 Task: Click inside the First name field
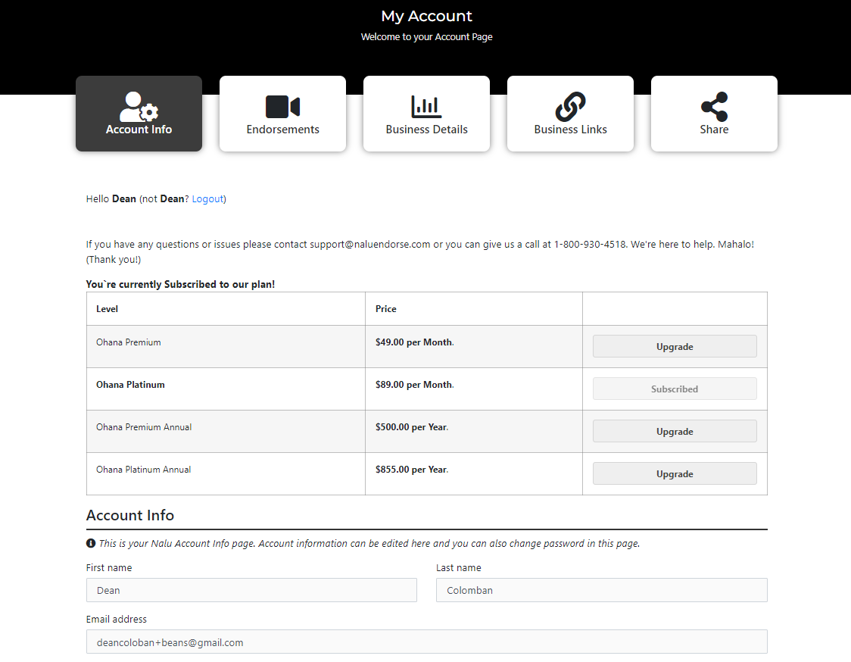[x=251, y=590]
